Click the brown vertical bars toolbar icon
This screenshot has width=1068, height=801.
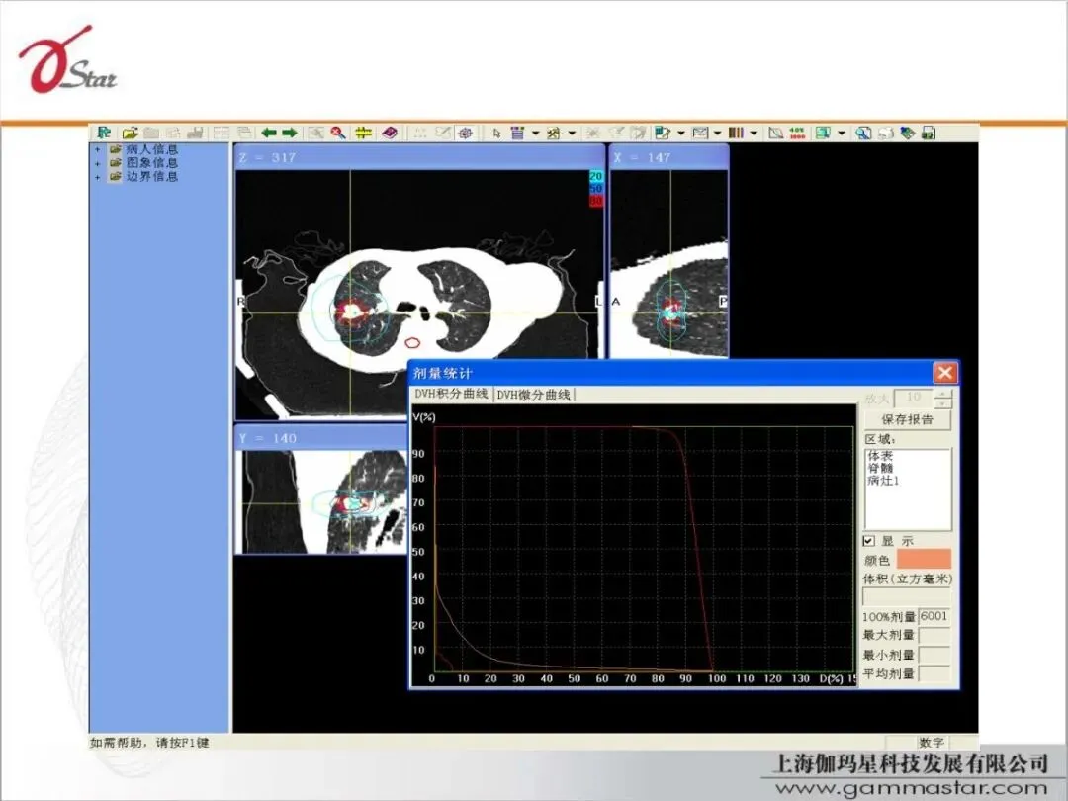(x=737, y=133)
